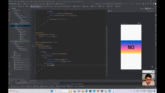Select gradle.properties in Gradle Scripts
The height and width of the screenshot is (93, 165).
[x=19, y=64]
